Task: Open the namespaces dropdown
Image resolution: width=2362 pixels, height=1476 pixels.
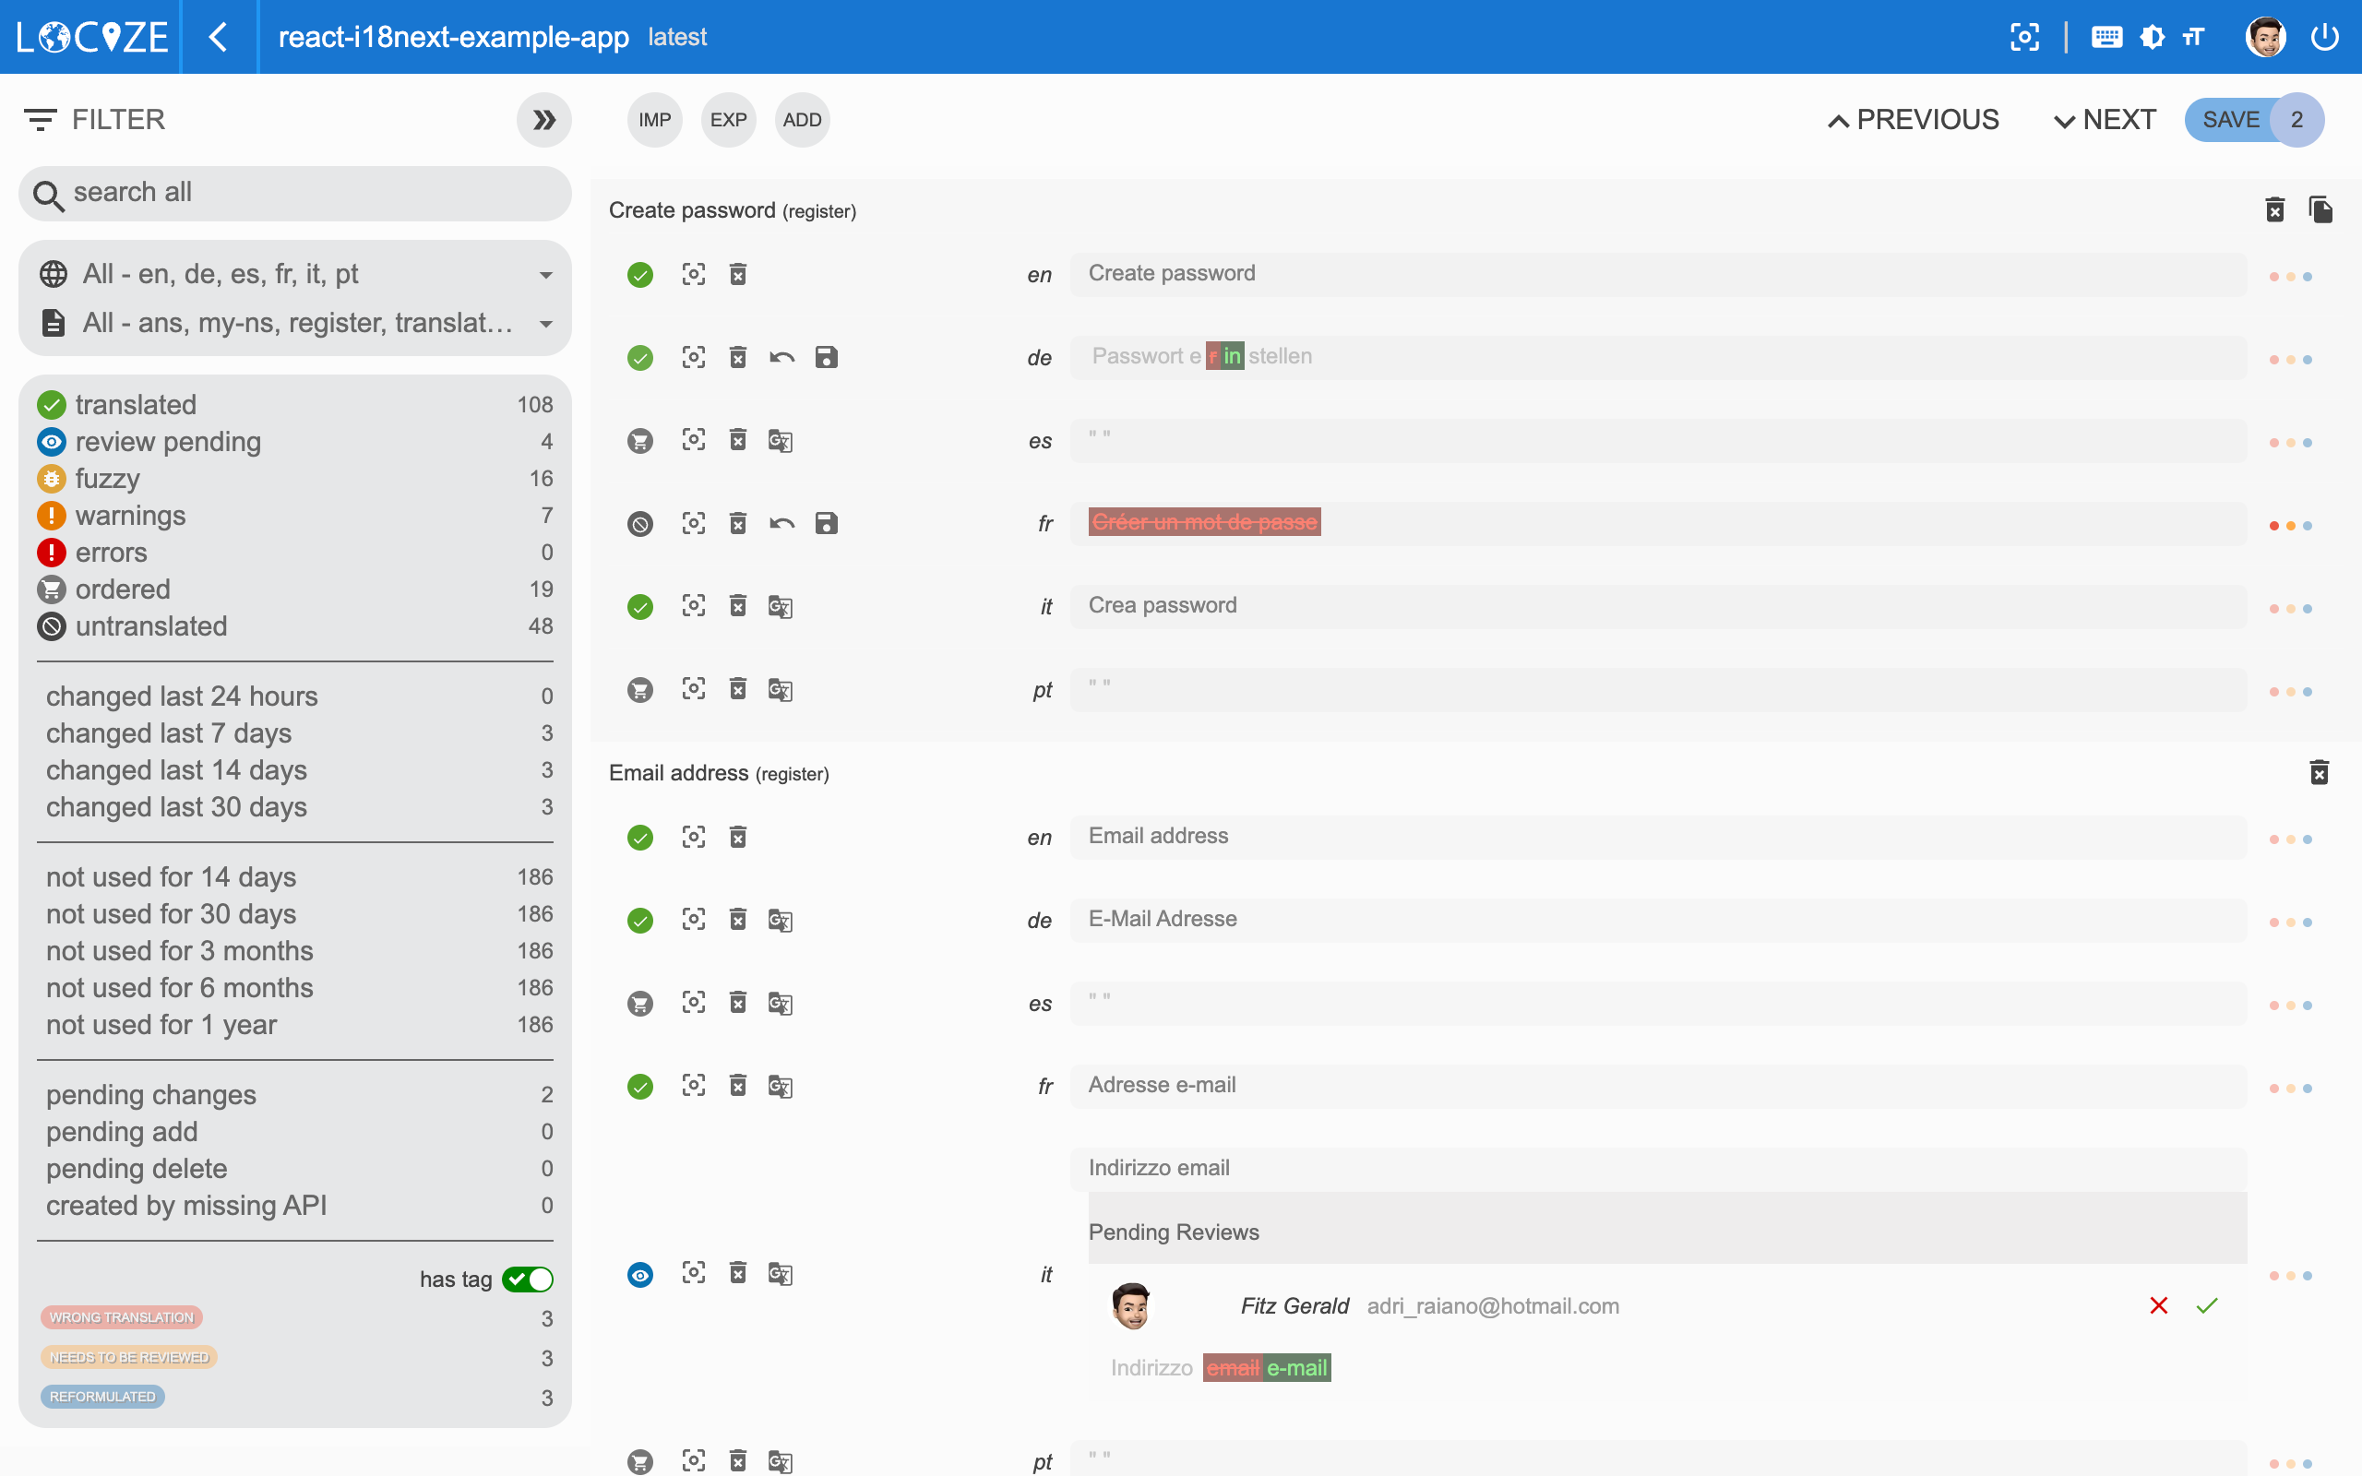Action: (x=294, y=323)
